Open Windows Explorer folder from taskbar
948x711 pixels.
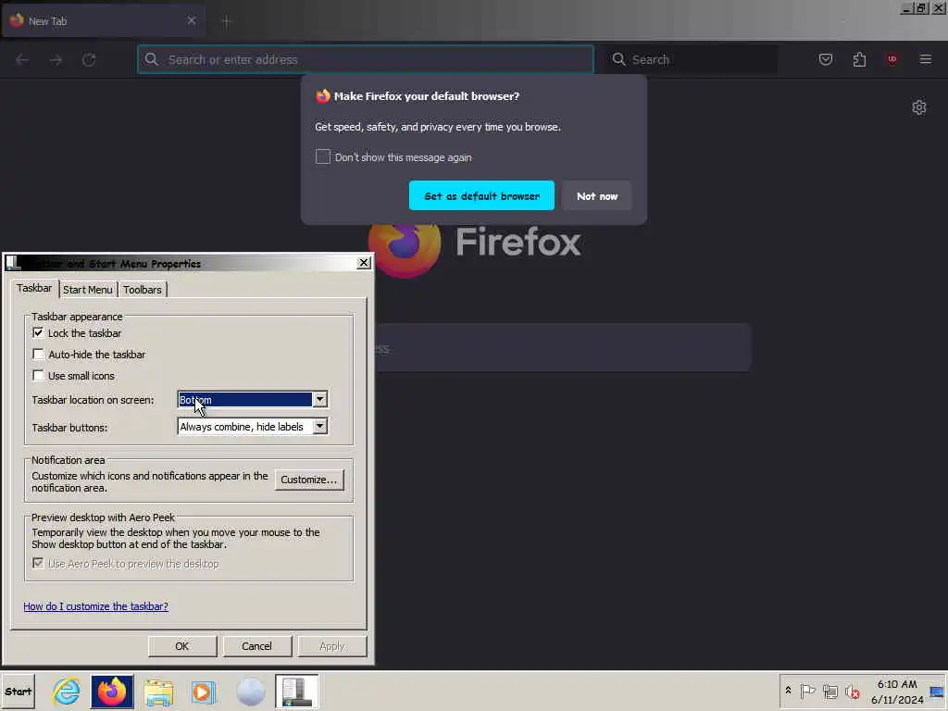tap(158, 691)
